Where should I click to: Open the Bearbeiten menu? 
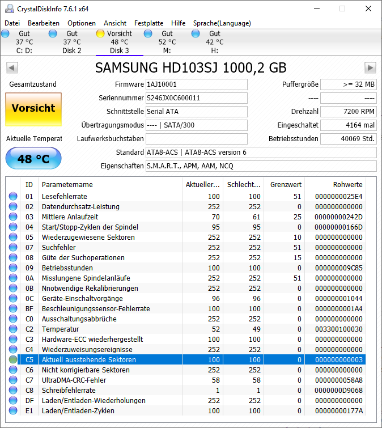pyautogui.click(x=44, y=23)
